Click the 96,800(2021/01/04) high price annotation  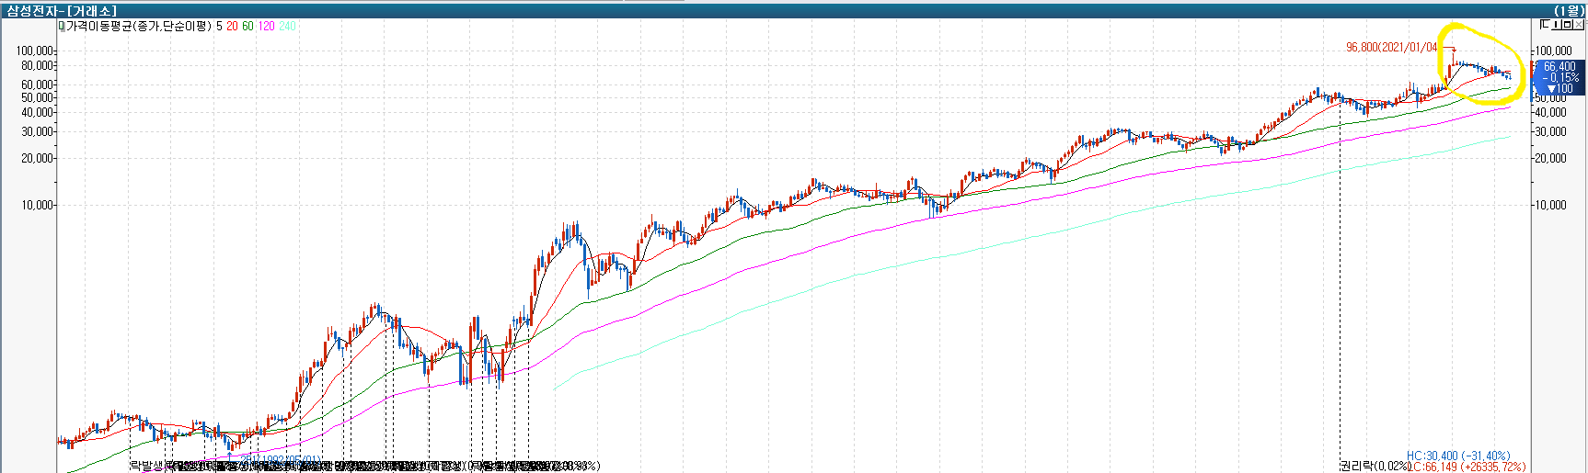click(x=1391, y=47)
